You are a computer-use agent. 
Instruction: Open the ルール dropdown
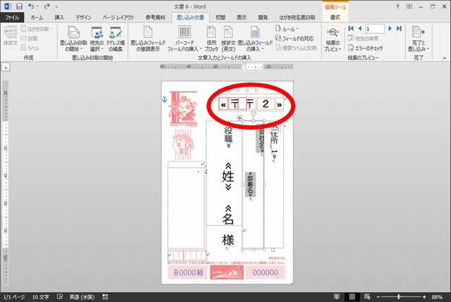click(x=287, y=29)
